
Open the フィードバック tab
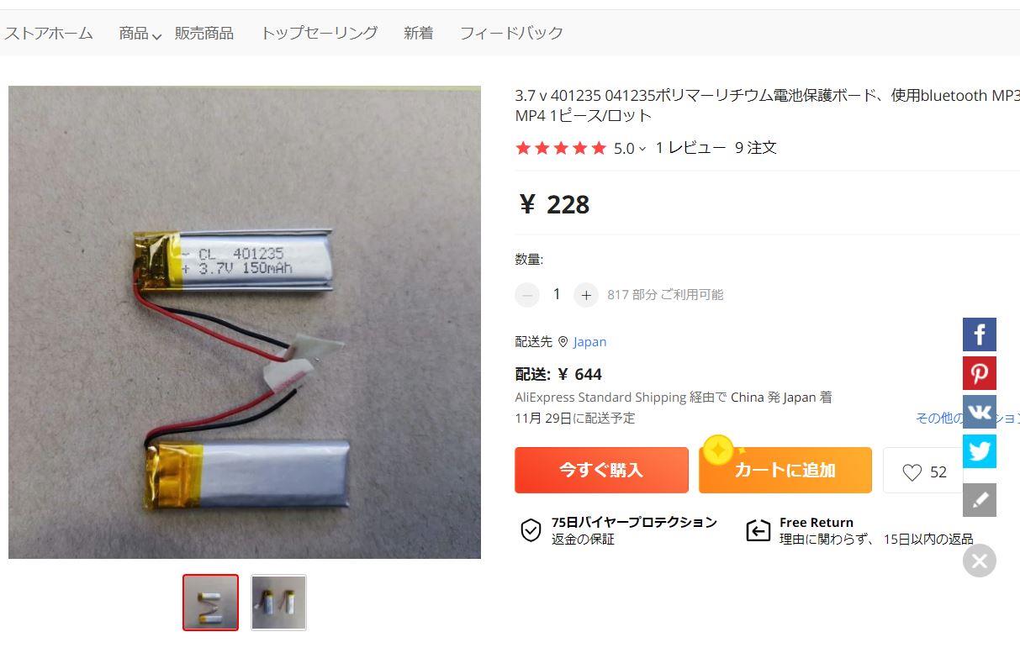511,33
